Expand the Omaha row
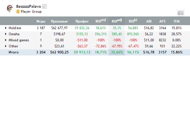This screenshot has width=190, height=117. pos(6,34)
